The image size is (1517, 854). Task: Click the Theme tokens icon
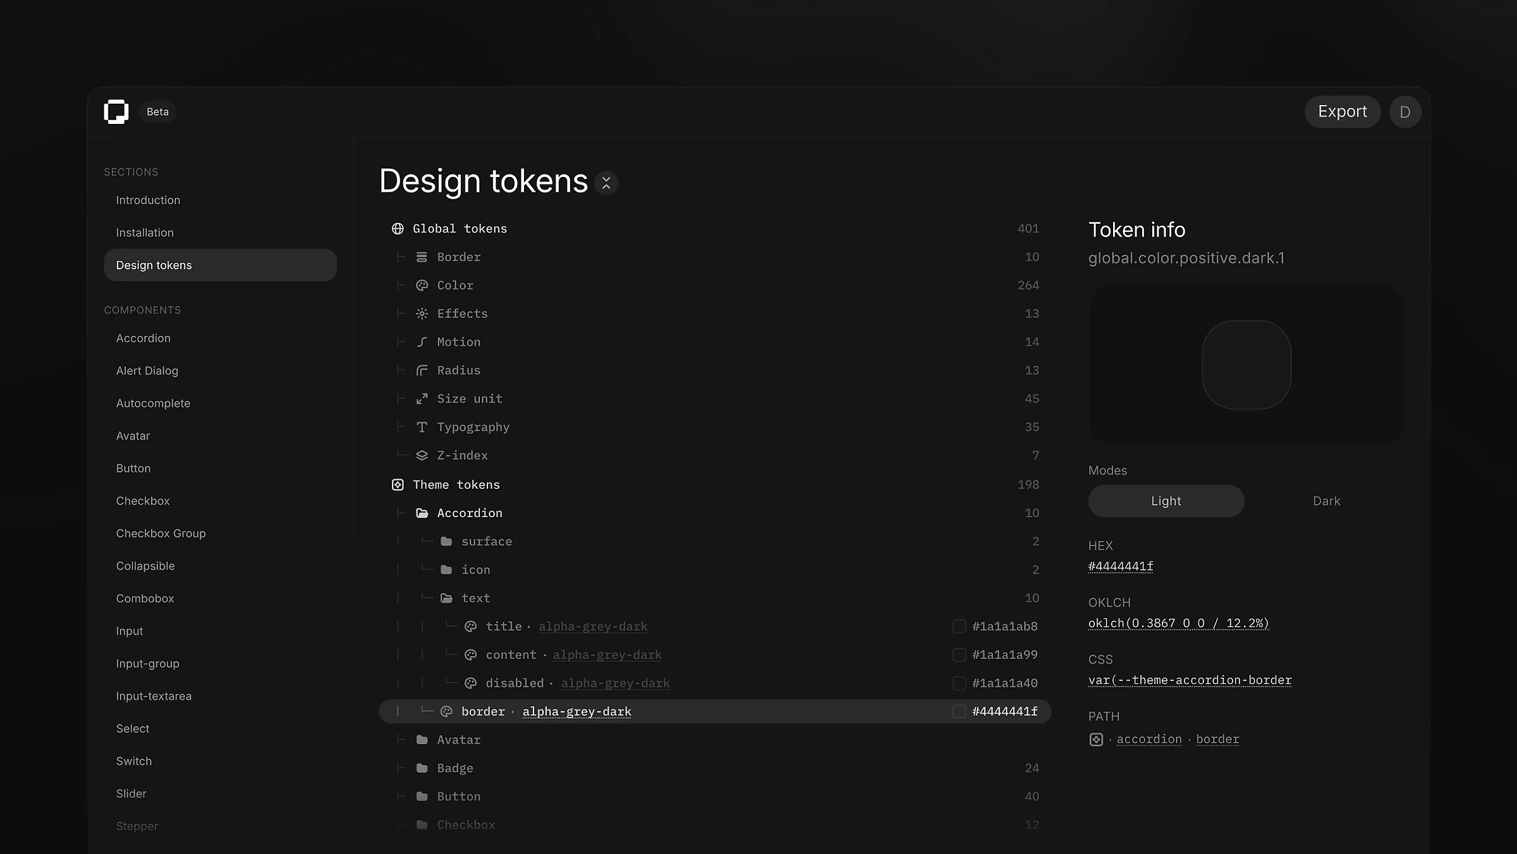click(398, 485)
